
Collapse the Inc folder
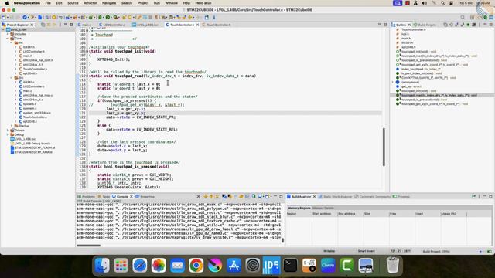(x=12, y=42)
